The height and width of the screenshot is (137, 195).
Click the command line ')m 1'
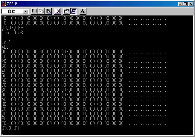[6, 42]
